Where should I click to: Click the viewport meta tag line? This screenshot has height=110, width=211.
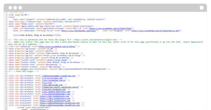point(59,19)
